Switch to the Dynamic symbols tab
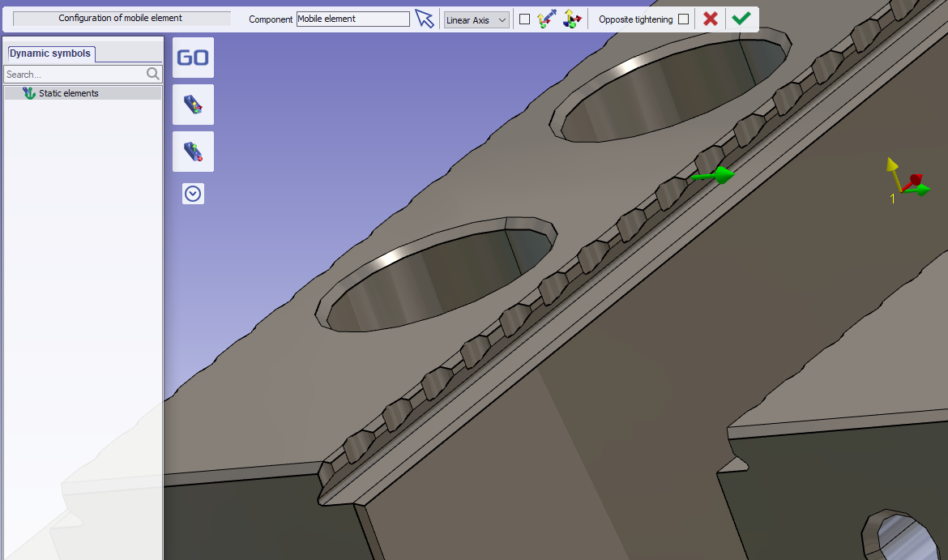The image size is (948, 560). (50, 53)
